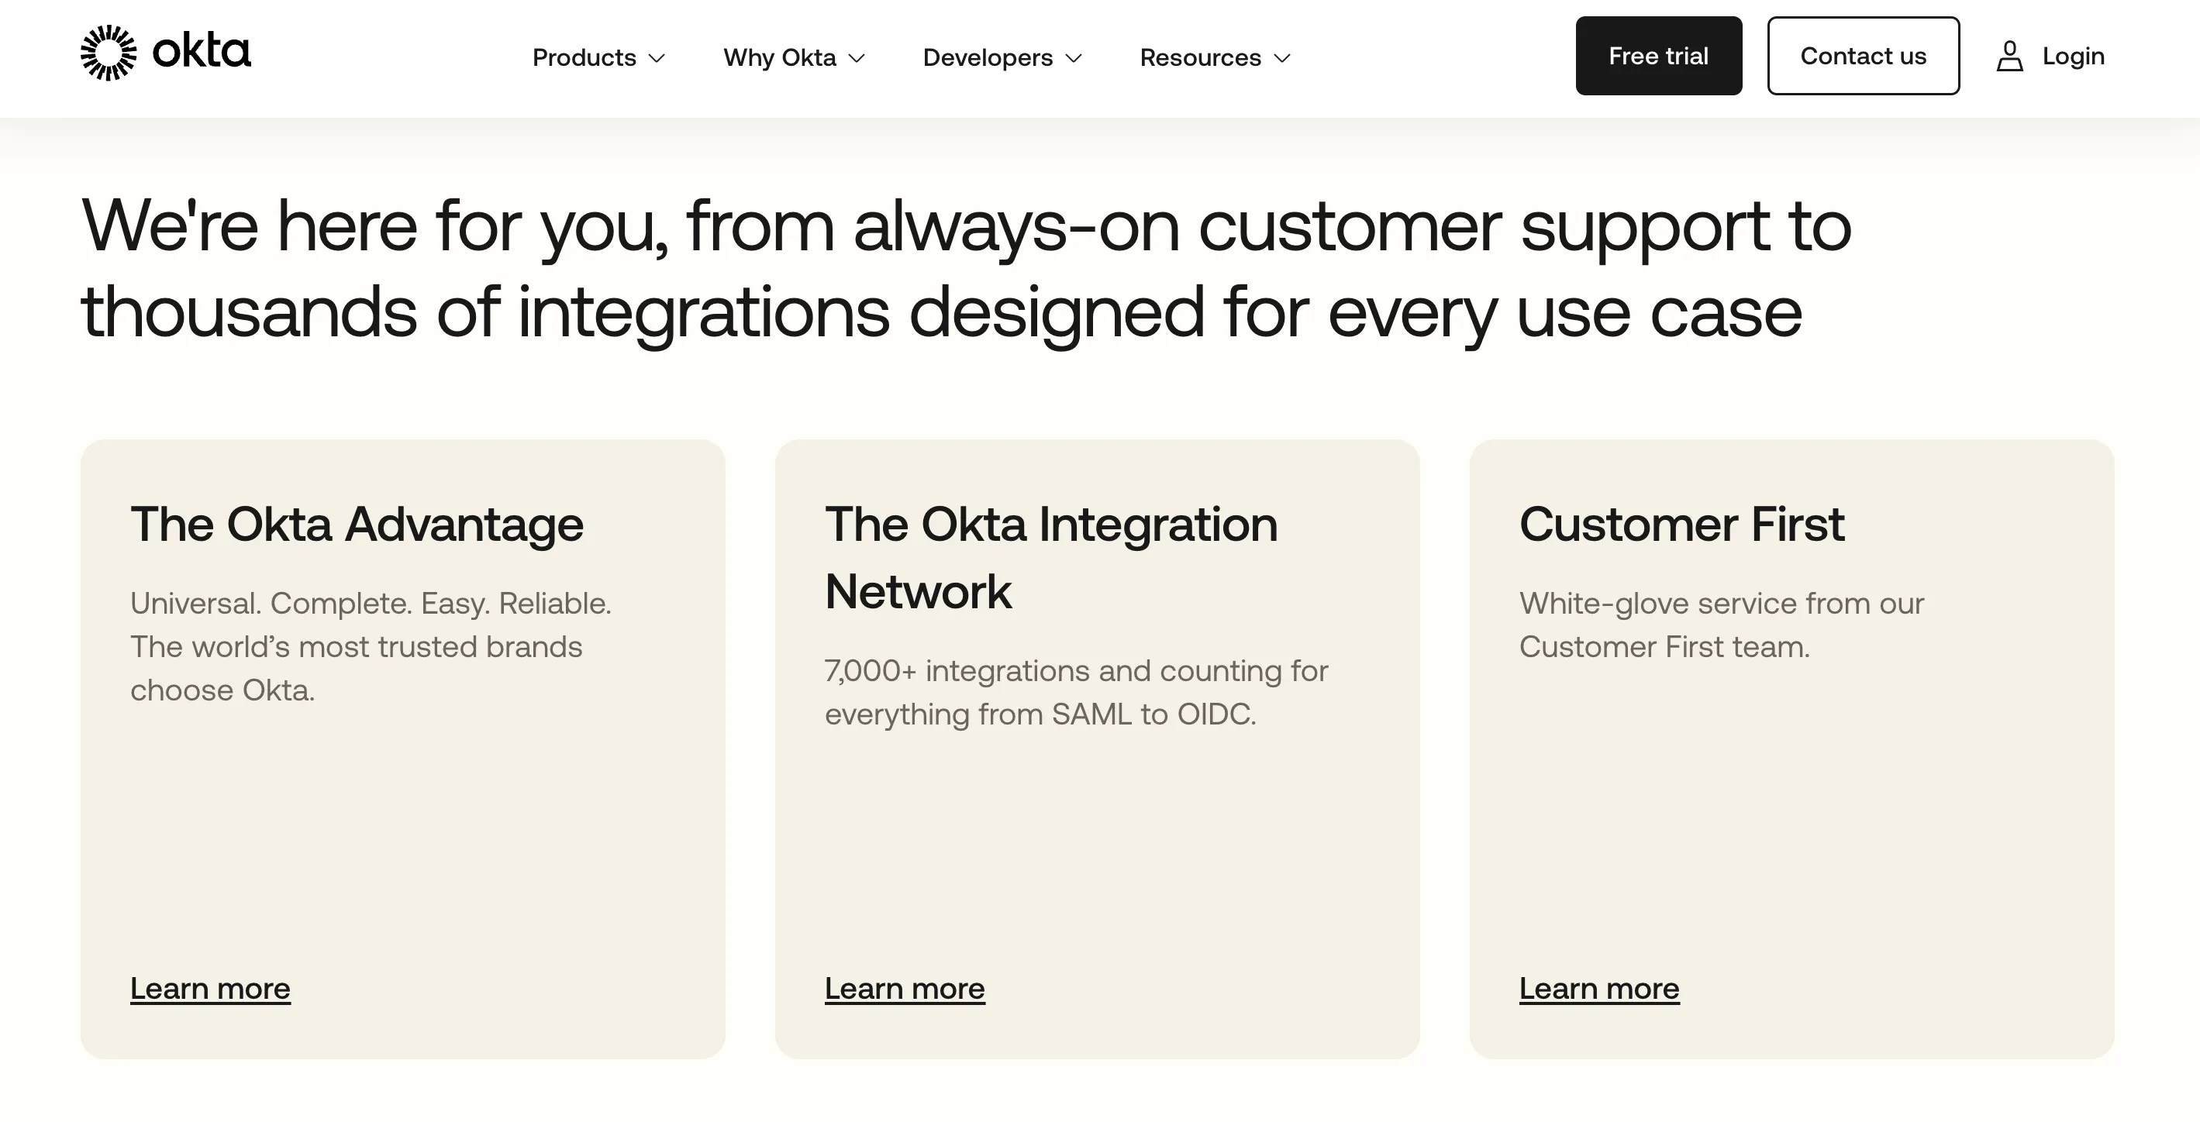Select The Okta Advantage card
Screen dimensions: 2200x1122
coord(403,752)
